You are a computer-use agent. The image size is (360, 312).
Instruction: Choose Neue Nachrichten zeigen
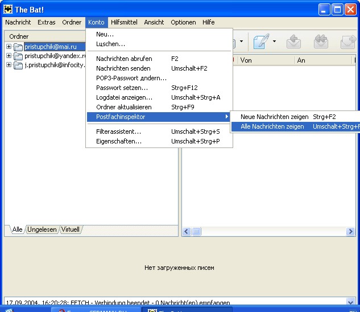point(296,117)
